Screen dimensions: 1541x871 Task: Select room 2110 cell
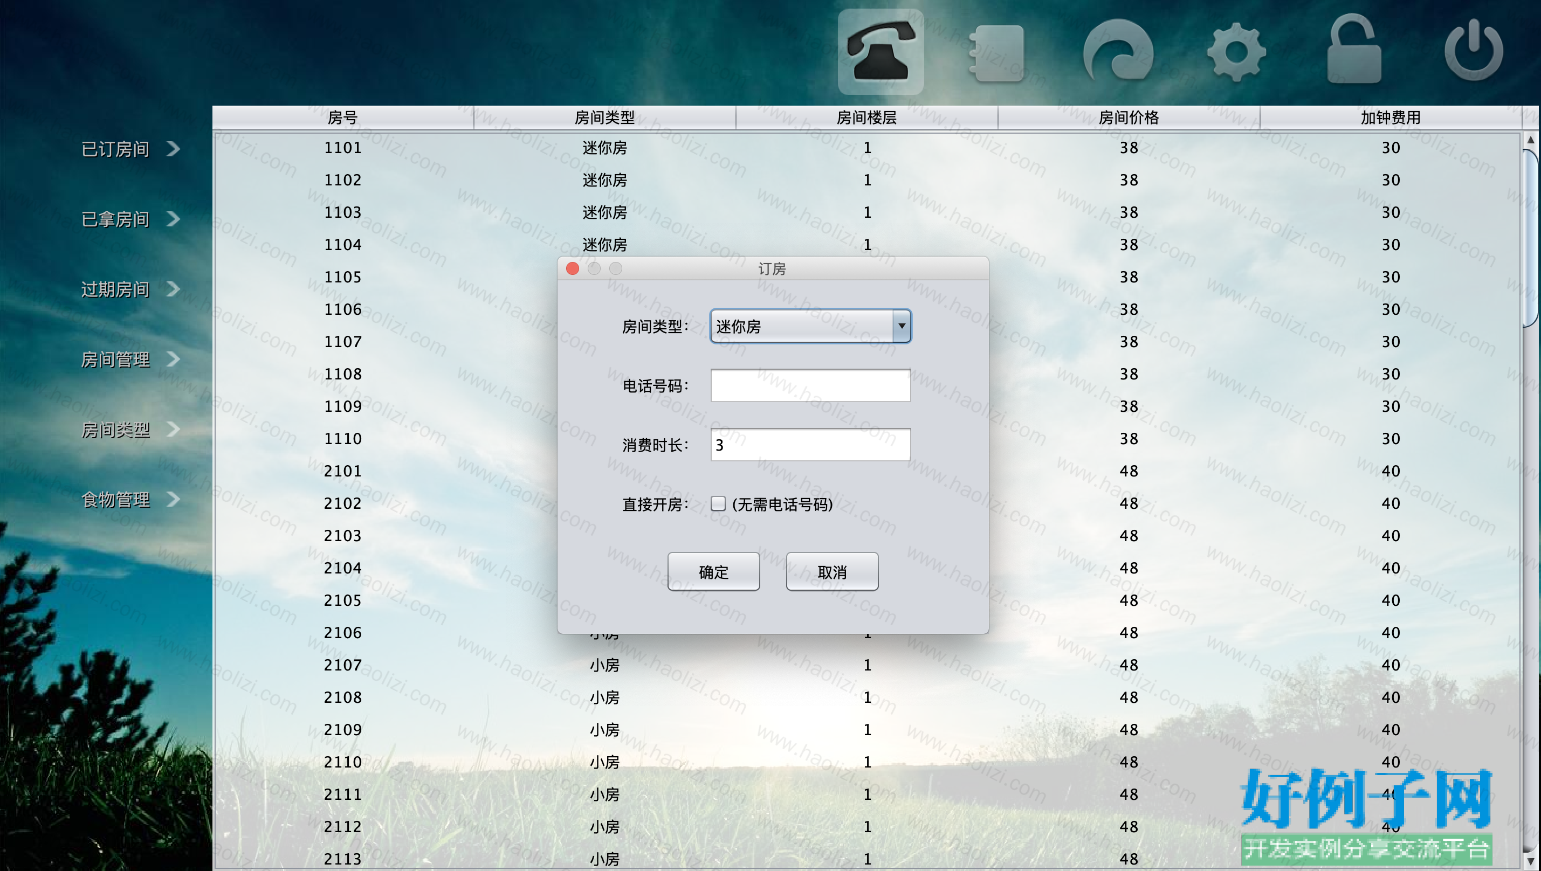[343, 762]
